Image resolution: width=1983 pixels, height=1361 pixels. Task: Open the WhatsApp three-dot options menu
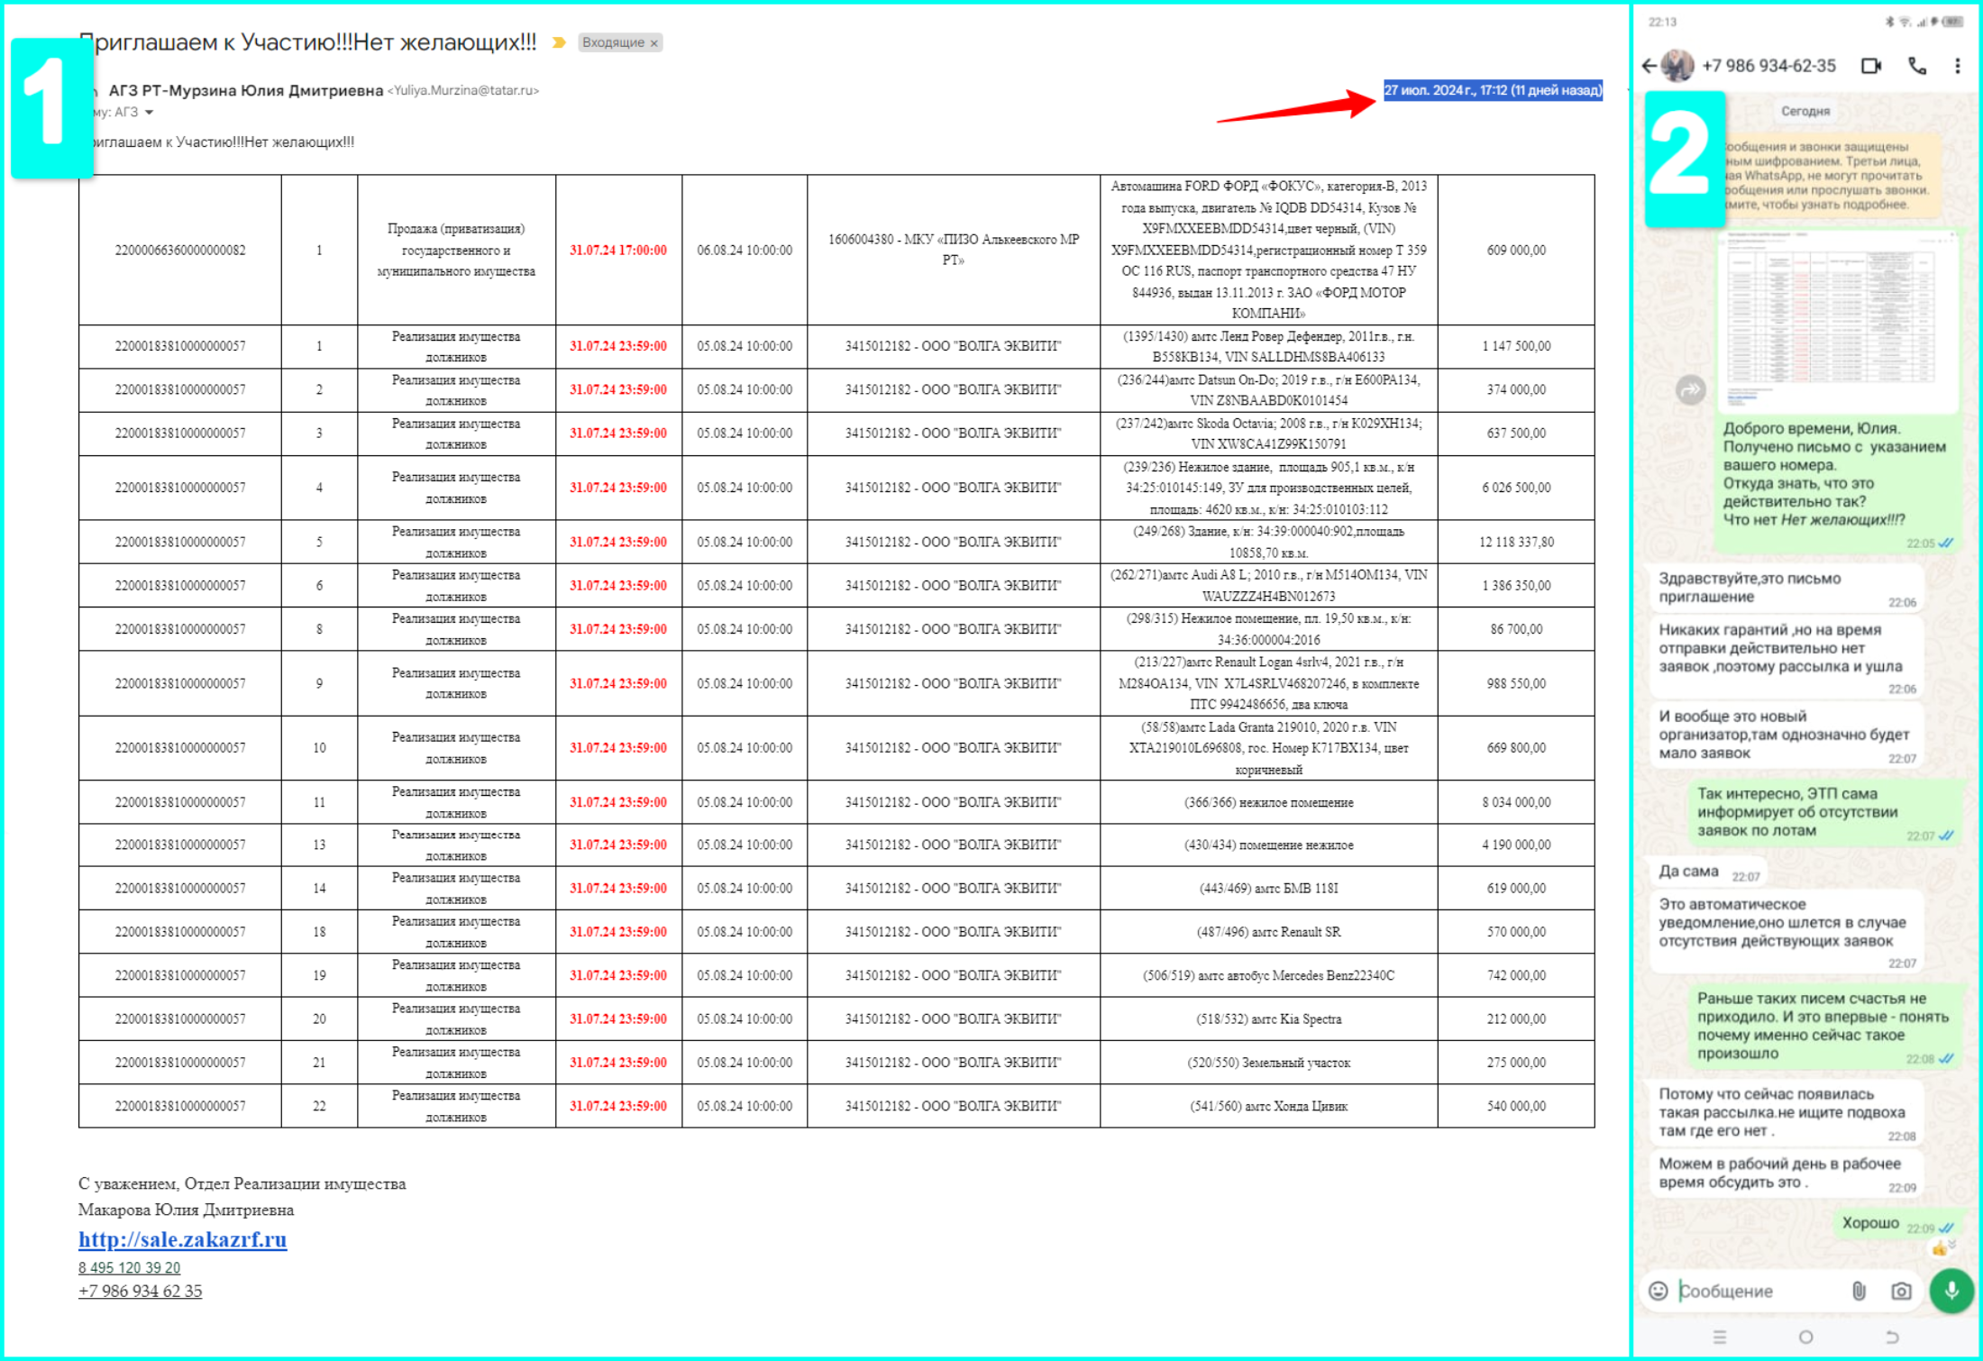[x=1957, y=66]
